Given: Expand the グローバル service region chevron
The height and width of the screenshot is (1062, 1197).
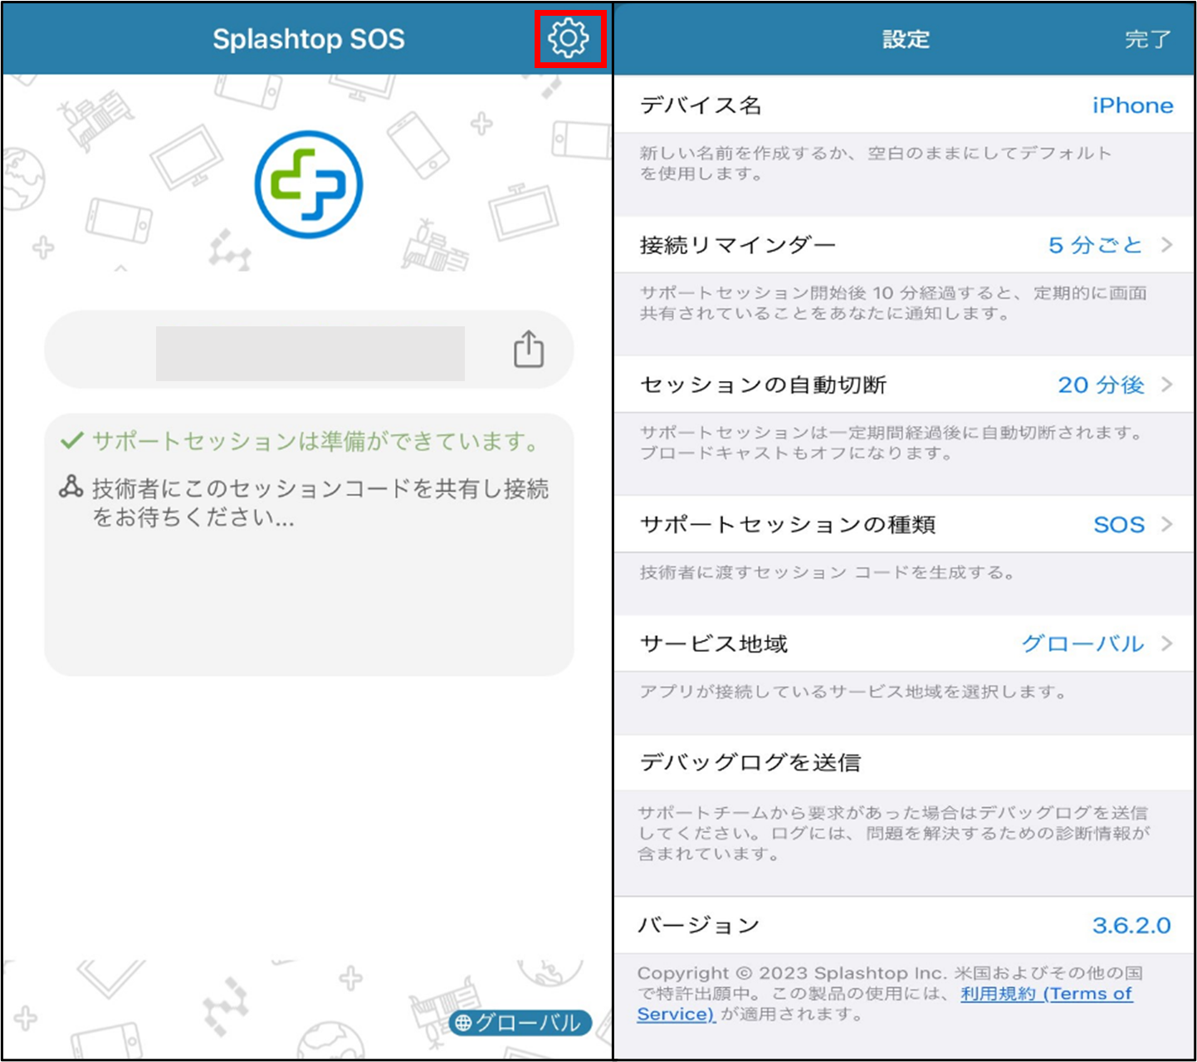Looking at the screenshot, I should tap(1167, 644).
